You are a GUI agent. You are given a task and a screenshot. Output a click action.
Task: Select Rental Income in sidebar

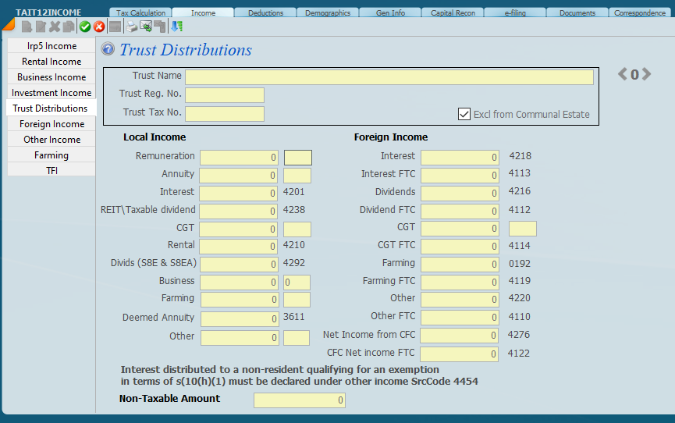(52, 62)
